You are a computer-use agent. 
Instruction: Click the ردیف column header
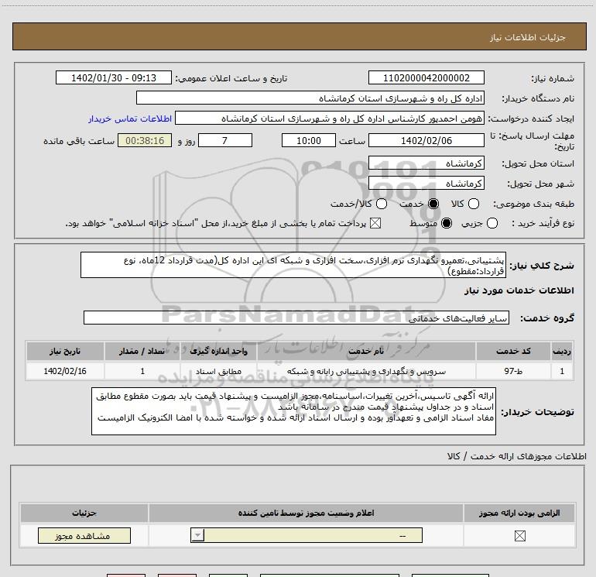click(562, 351)
